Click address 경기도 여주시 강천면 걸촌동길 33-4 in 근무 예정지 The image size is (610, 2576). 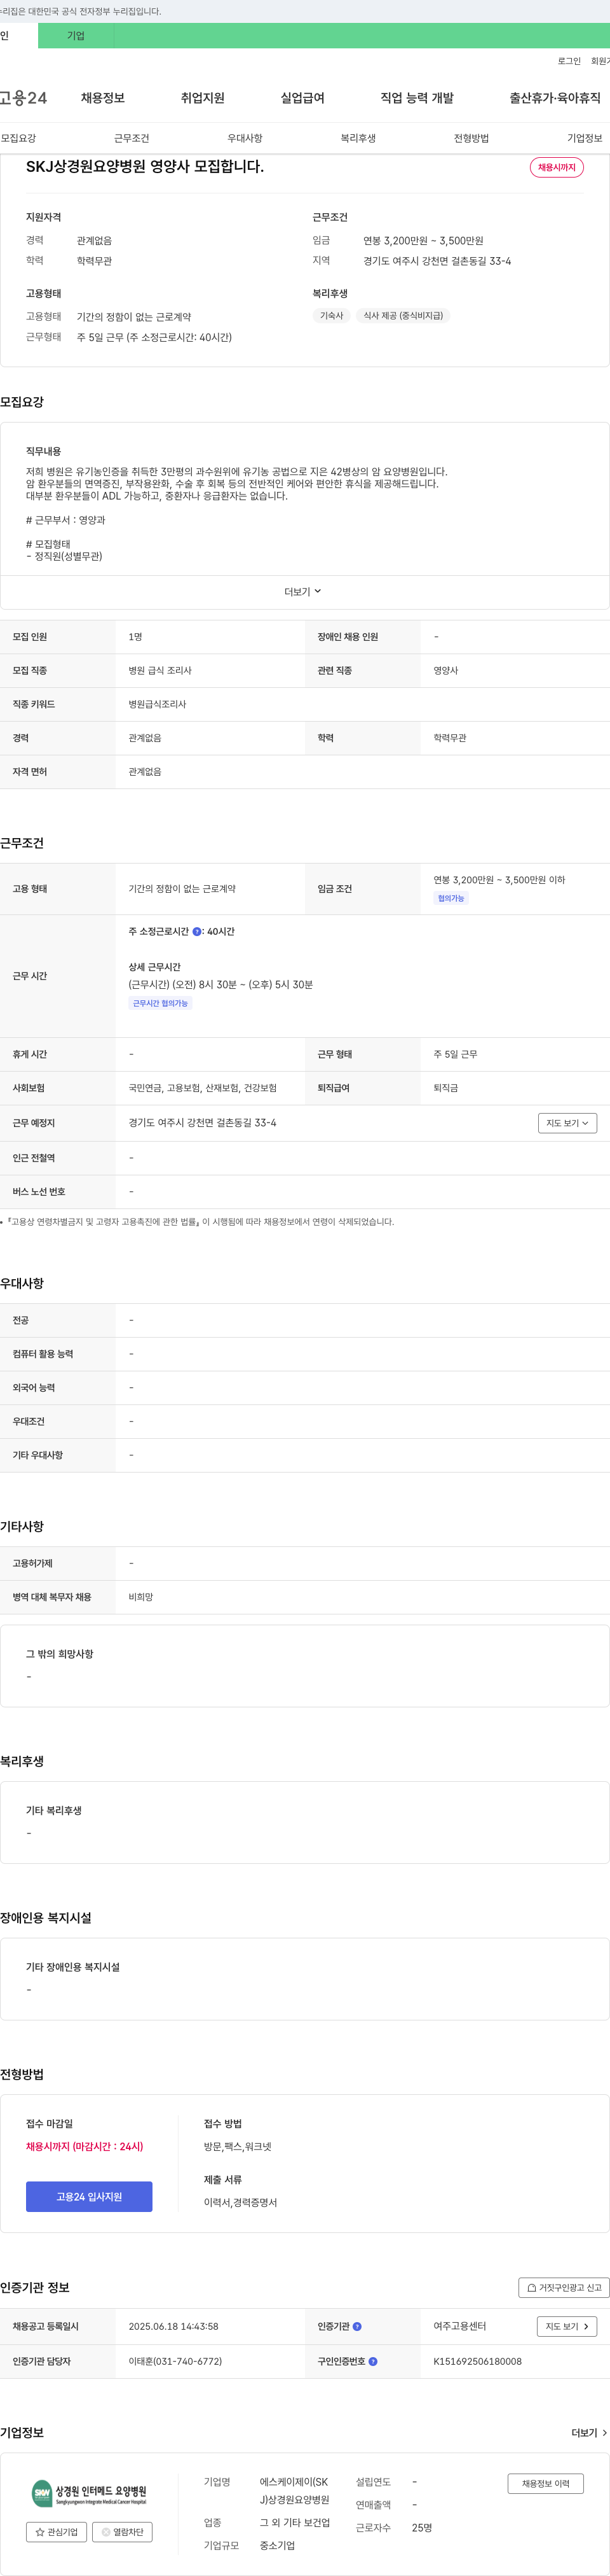203,1123
